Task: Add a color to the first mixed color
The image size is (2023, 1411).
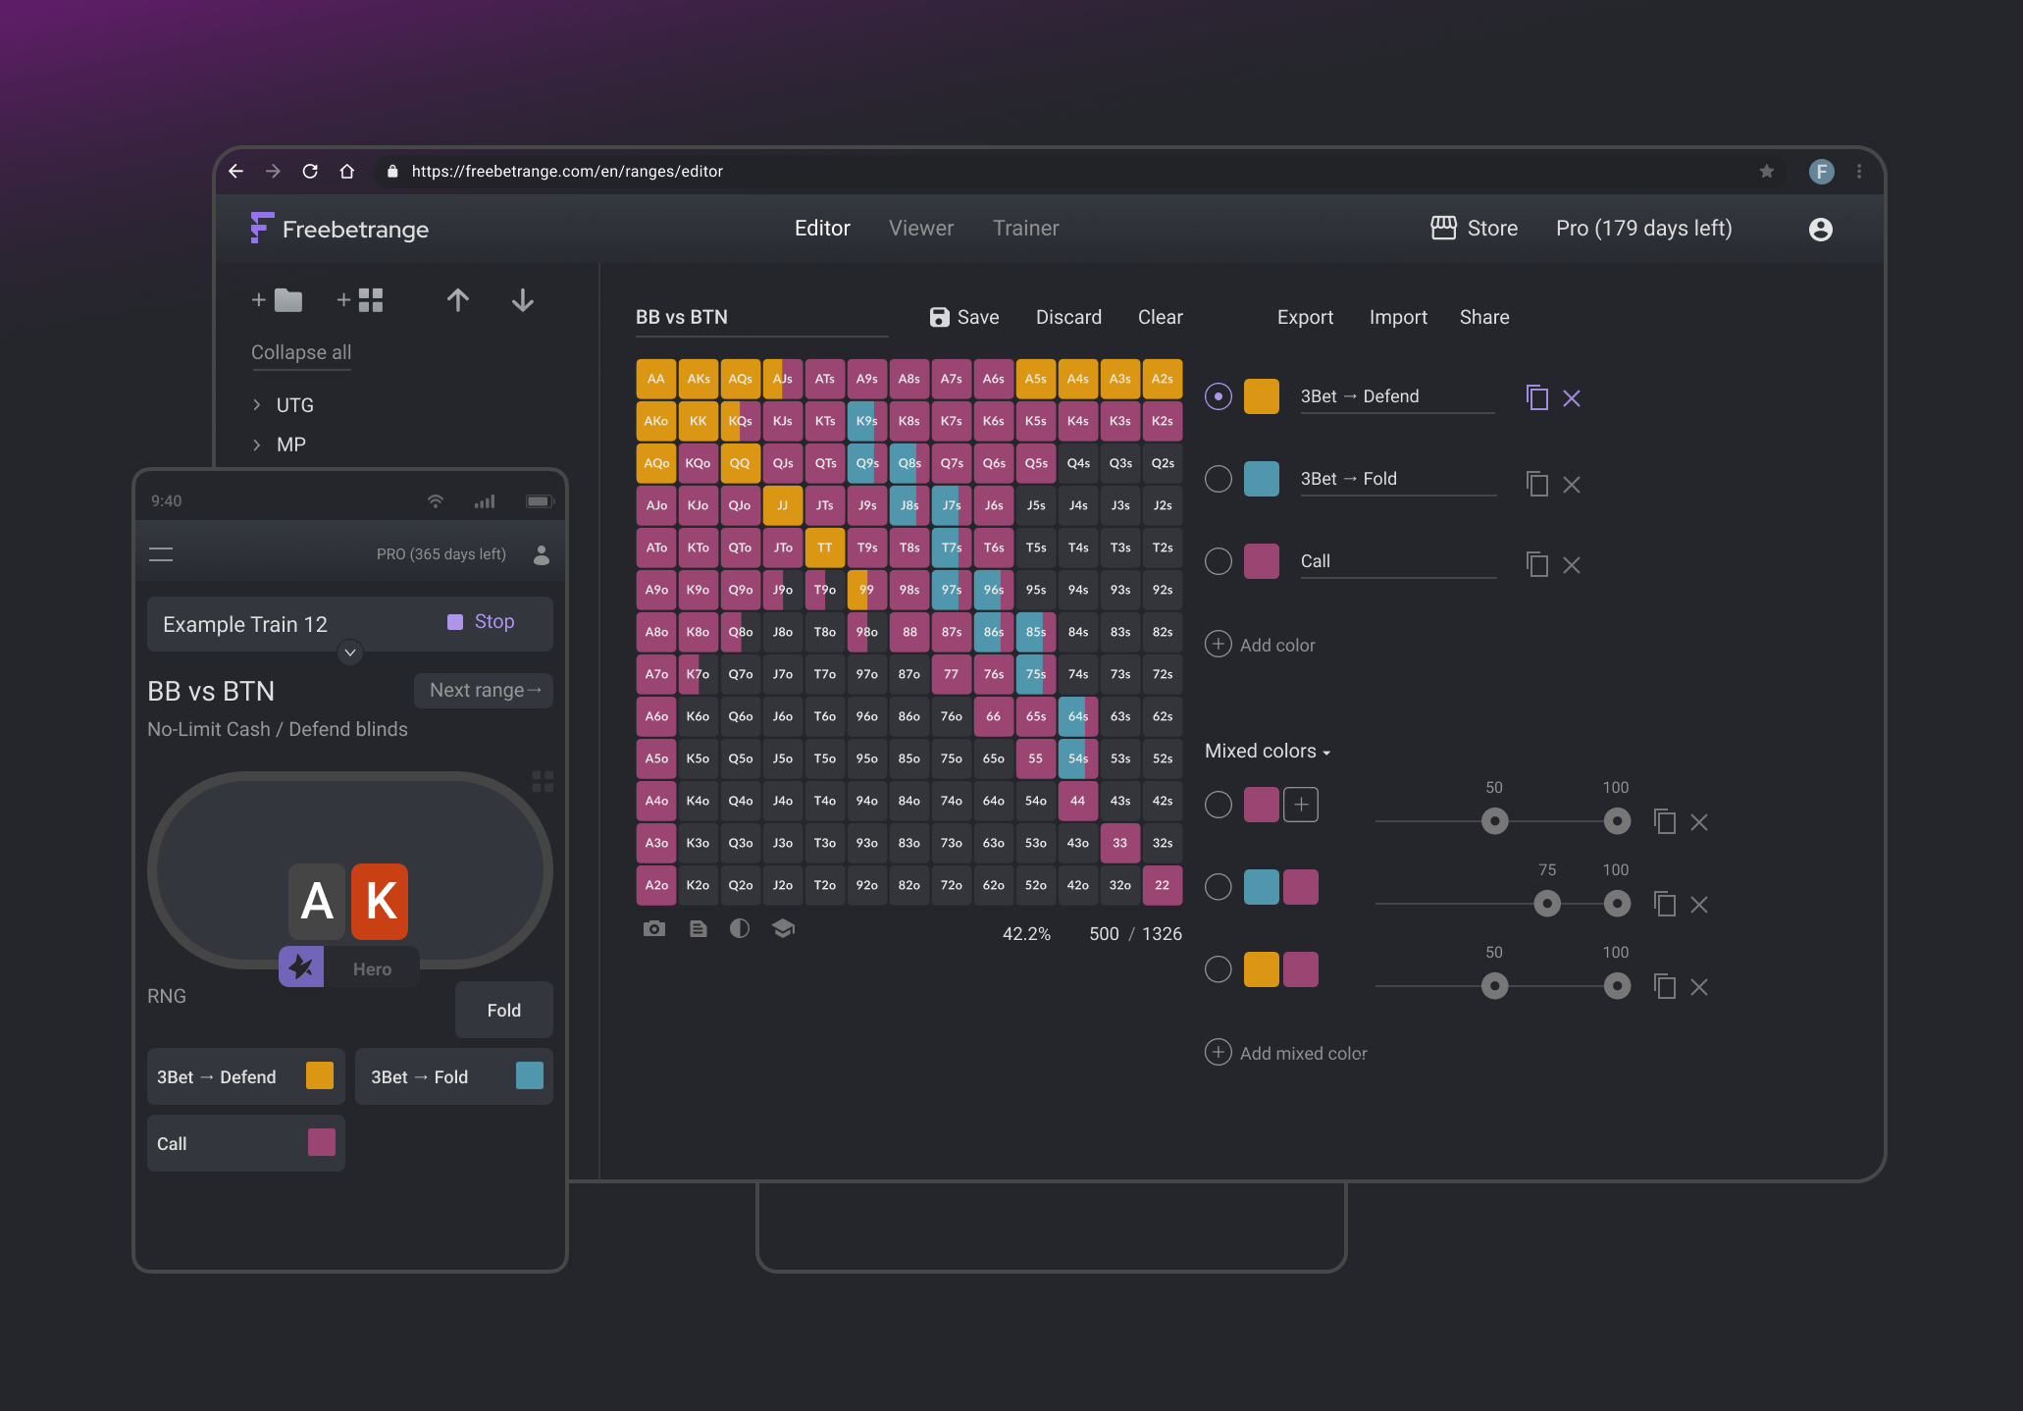Action: pyautogui.click(x=1301, y=805)
